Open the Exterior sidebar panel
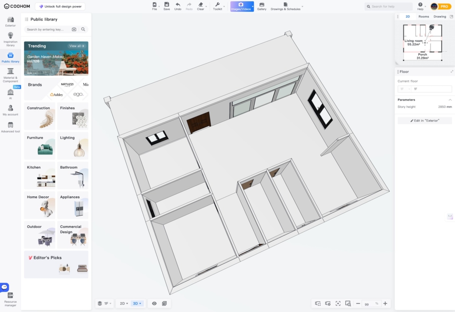 click(10, 21)
